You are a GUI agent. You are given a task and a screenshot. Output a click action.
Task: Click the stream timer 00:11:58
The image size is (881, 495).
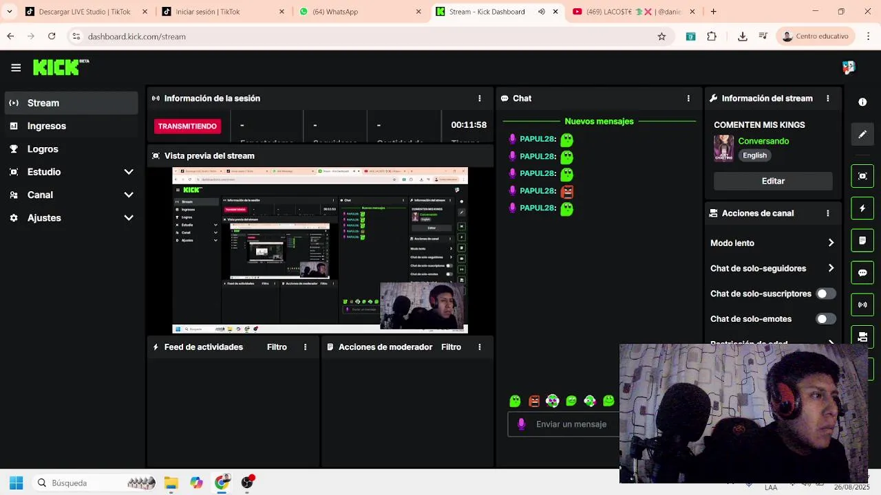[469, 125]
